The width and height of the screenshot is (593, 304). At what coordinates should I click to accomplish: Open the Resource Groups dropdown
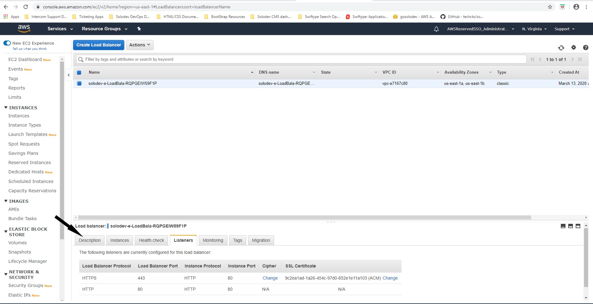point(105,29)
